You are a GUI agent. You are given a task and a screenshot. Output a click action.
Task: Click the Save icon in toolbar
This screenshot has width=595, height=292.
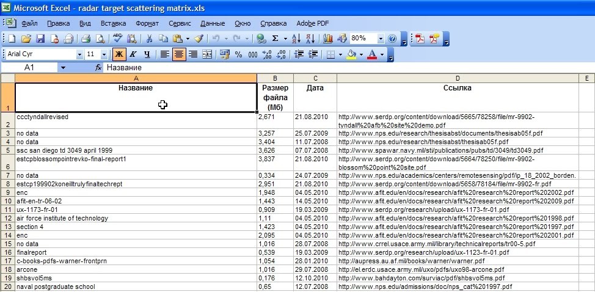click(40, 38)
